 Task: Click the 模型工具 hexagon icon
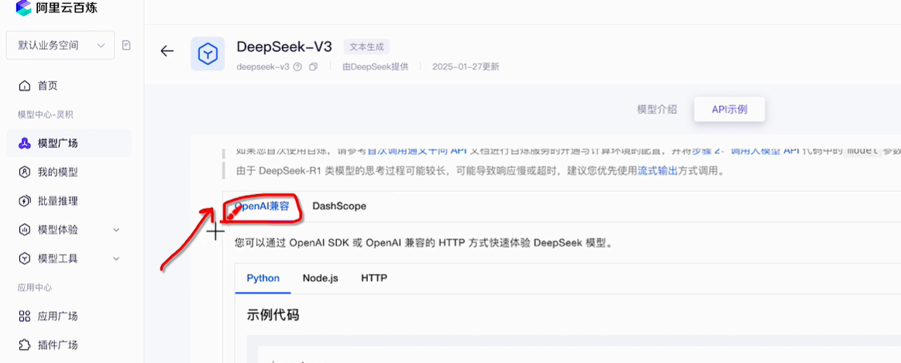tap(25, 259)
